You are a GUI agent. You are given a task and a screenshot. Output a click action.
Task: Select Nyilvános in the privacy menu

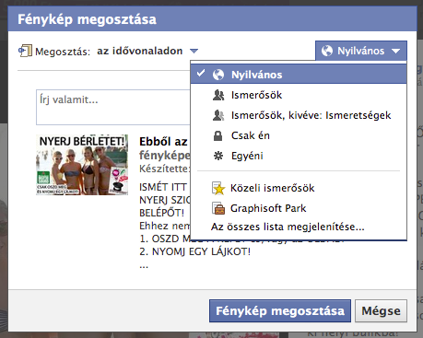coord(299,75)
